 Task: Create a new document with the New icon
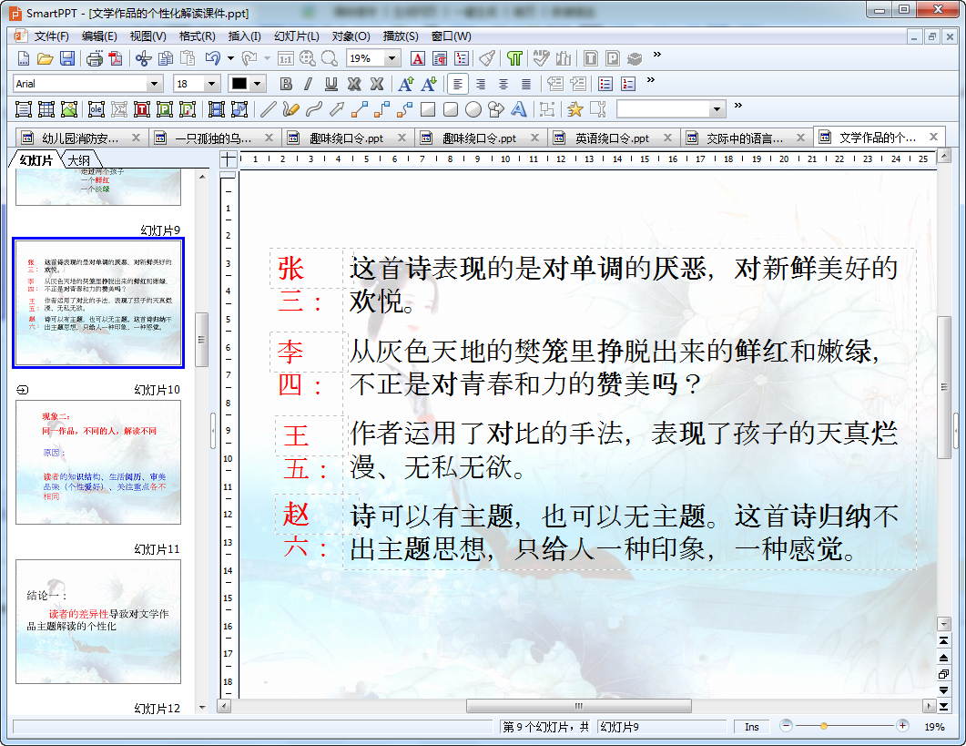point(24,58)
